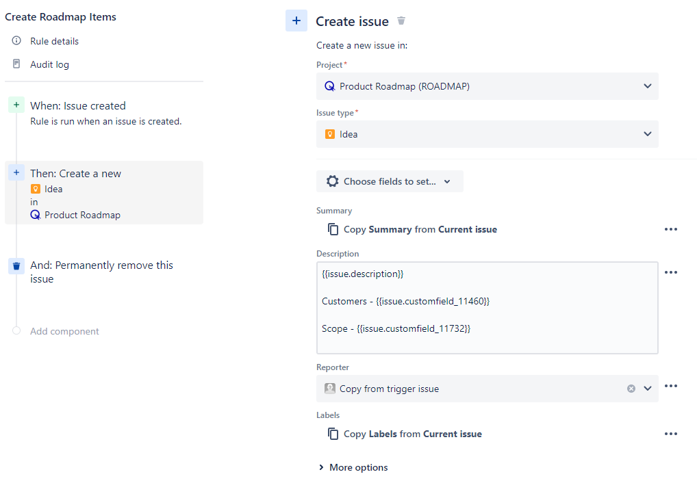
Task: Click the green plus icon on the When trigger
Action: 16,105
